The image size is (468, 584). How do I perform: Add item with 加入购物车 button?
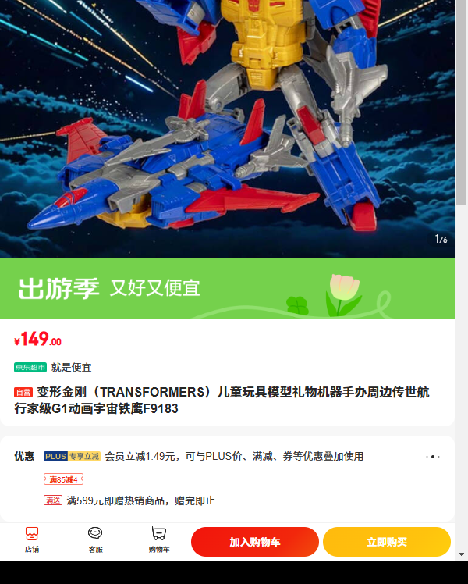255,542
